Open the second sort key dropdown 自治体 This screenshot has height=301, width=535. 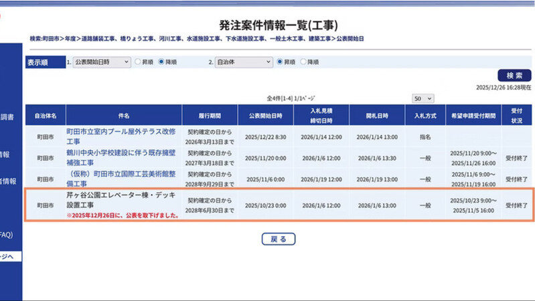point(241,62)
